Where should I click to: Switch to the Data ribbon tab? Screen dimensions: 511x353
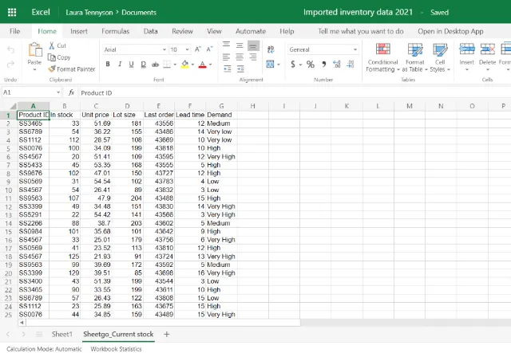[x=151, y=31]
